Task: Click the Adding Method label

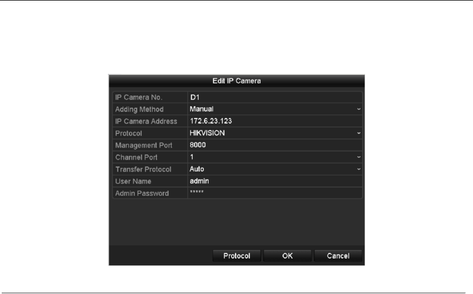Action: pos(140,109)
